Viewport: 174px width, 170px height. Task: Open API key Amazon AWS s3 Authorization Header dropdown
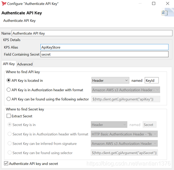pos(126,90)
